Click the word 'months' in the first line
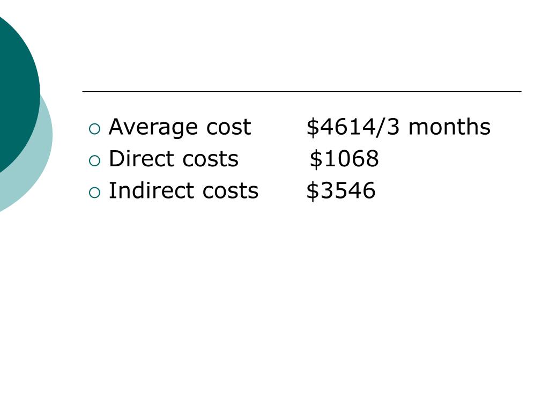Image resolution: width=549 pixels, height=412 pixels. [x=450, y=127]
